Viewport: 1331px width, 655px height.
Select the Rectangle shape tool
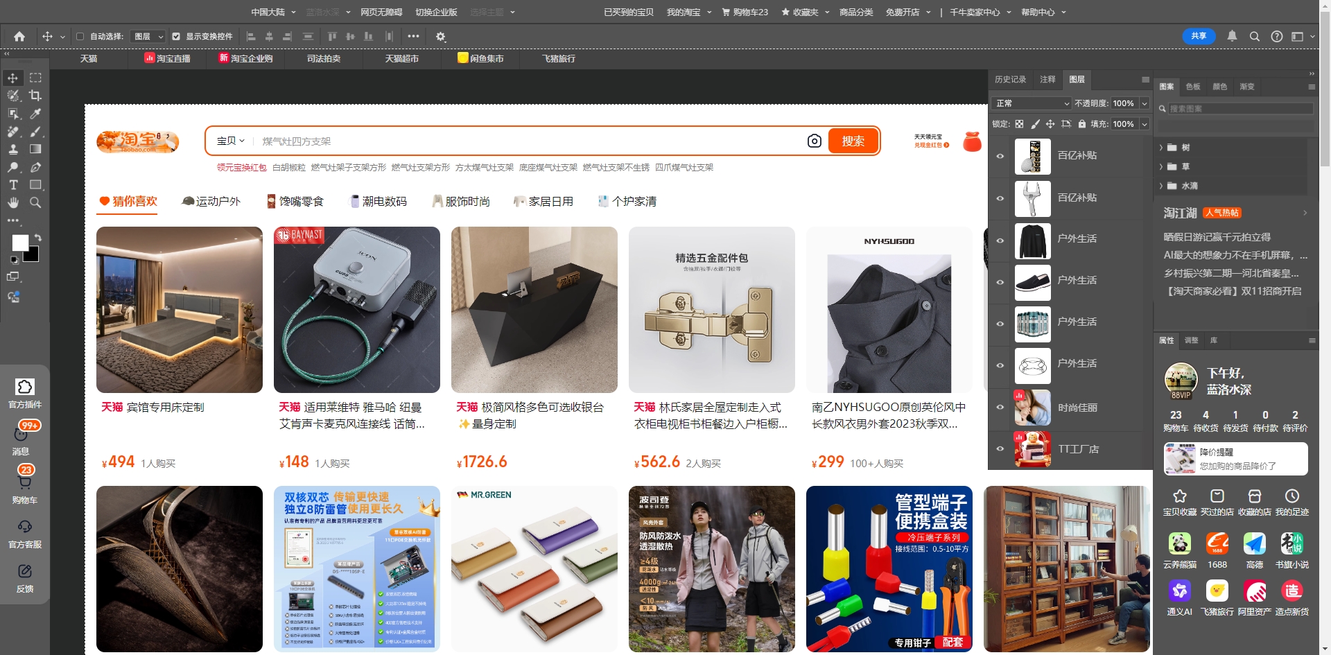click(35, 185)
